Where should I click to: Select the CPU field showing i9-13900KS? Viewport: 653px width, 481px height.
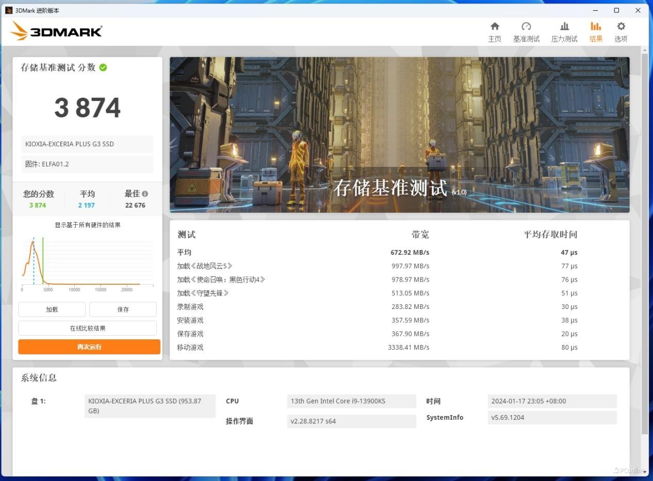coord(351,401)
